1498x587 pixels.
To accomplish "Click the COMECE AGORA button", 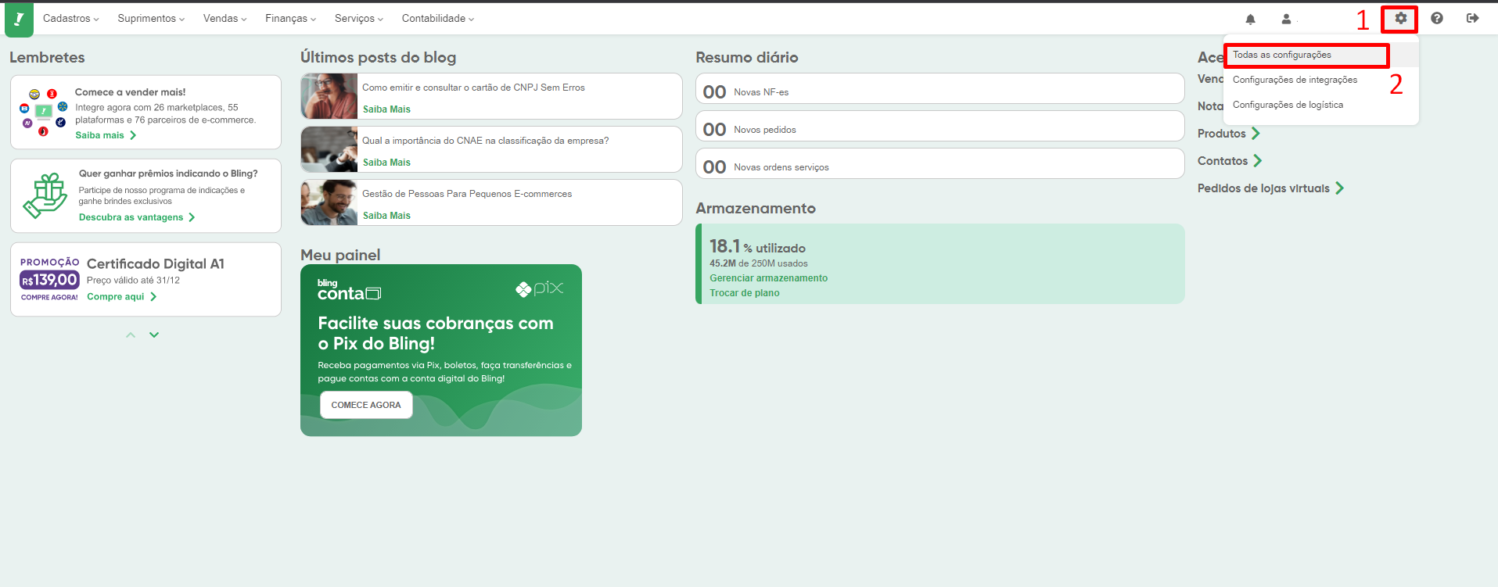I will (x=366, y=405).
